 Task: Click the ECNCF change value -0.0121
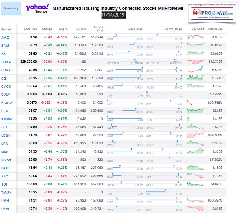[46, 102]
